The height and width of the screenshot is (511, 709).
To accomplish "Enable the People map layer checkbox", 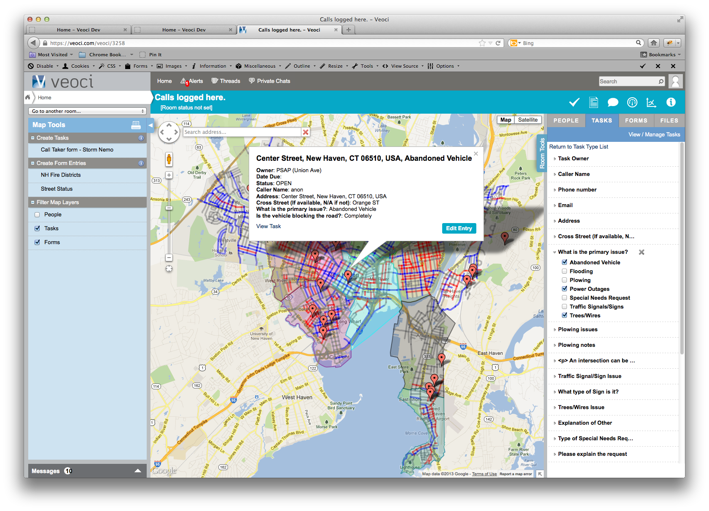I will coord(37,215).
